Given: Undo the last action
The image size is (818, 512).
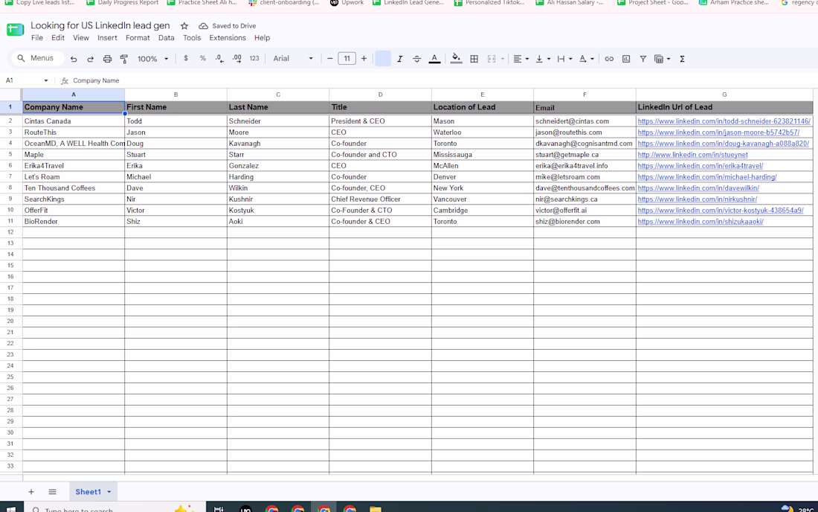Looking at the screenshot, I should click(x=74, y=59).
